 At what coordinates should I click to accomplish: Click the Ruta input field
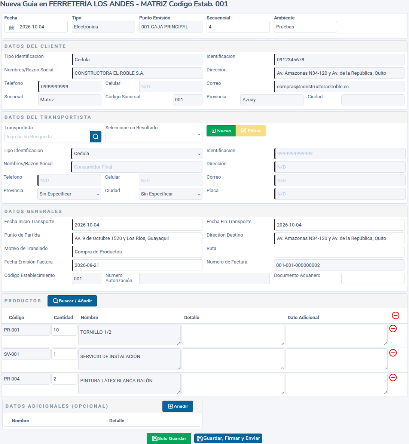pos(339,252)
